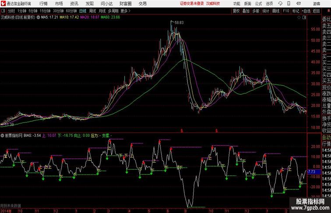Click the 下: -16.75 indicator value
Viewport: 331px width, 213px height.
point(65,136)
